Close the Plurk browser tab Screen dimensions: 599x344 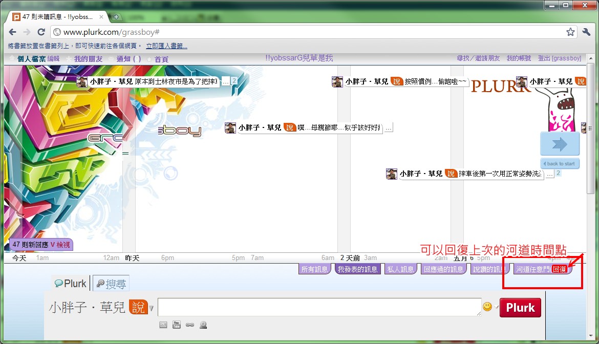click(101, 17)
